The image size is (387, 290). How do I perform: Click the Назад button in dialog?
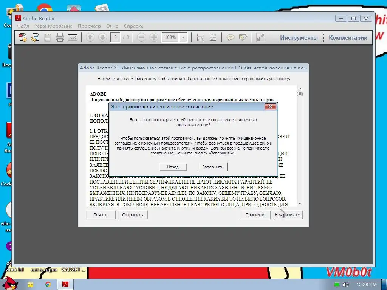tap(173, 167)
